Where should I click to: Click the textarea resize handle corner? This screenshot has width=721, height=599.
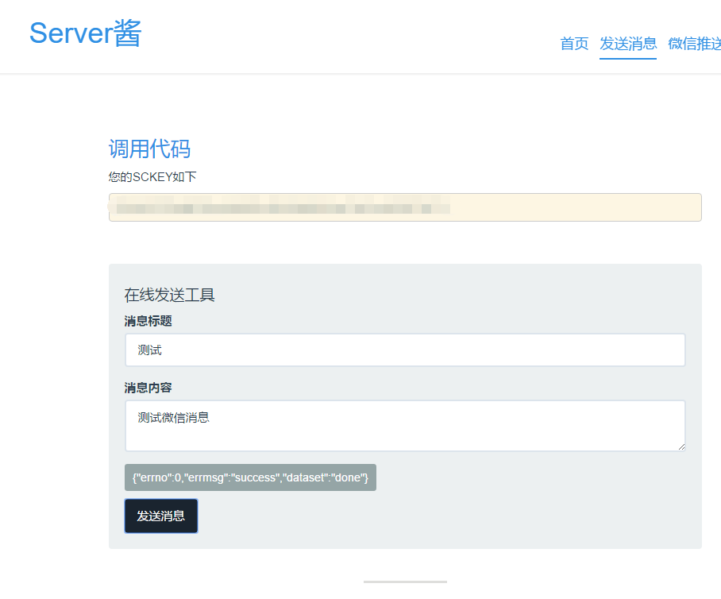[x=681, y=446]
